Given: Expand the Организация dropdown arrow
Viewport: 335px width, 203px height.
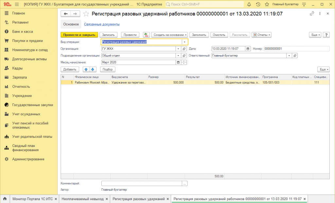Looking at the screenshot, I should click(x=178, y=49).
